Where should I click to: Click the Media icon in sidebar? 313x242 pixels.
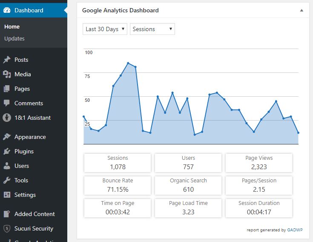(7, 74)
